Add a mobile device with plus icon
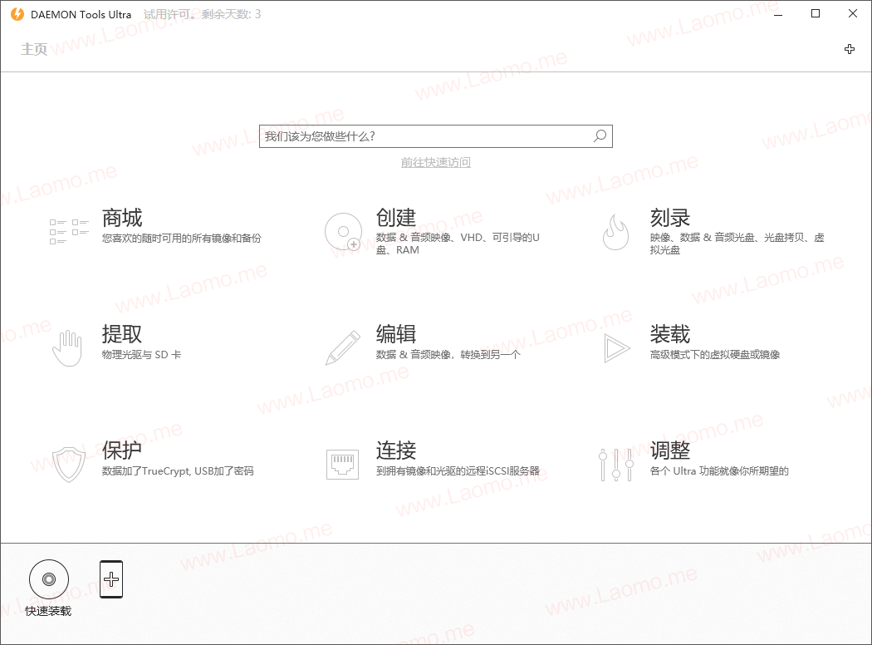Image resolution: width=872 pixels, height=645 pixels. pos(111,579)
